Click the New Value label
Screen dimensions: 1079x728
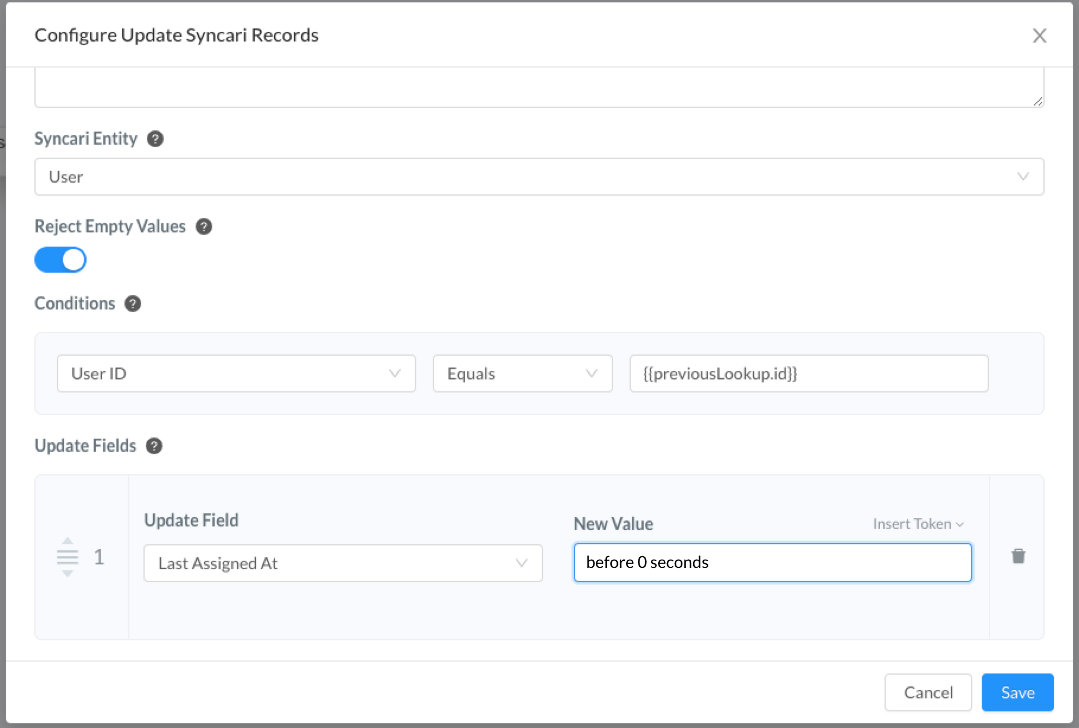tap(614, 524)
